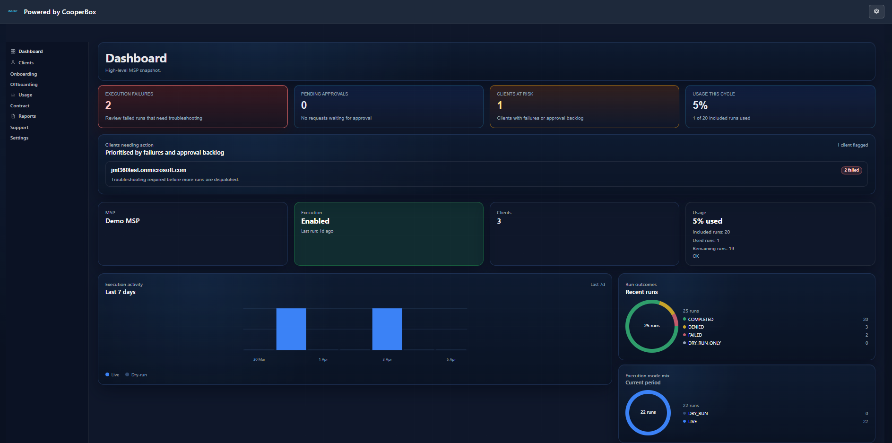Select Offboarding from the sidebar

[24, 84]
